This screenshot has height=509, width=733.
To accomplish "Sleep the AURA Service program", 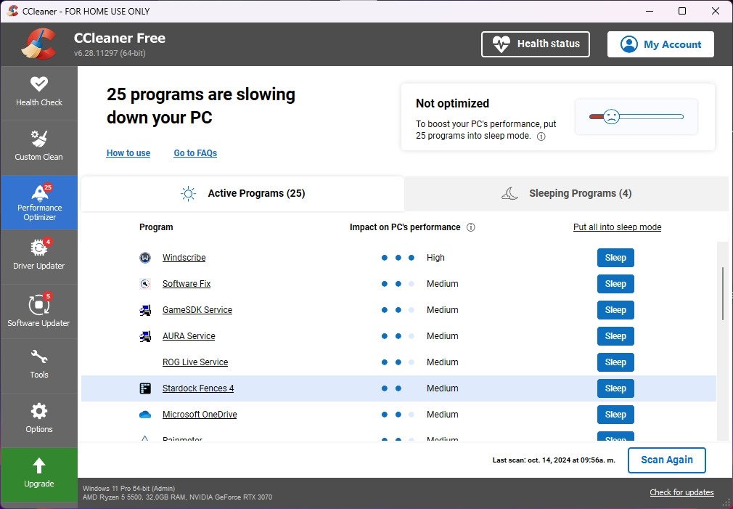I will [615, 336].
